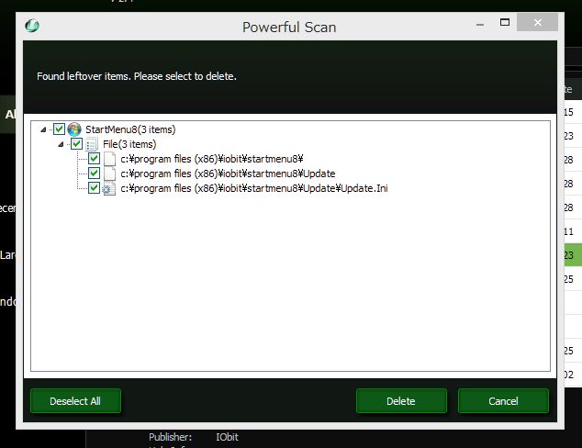
Task: Uncheck the startmenu8¥ folder path checkbox
Action: pos(94,159)
